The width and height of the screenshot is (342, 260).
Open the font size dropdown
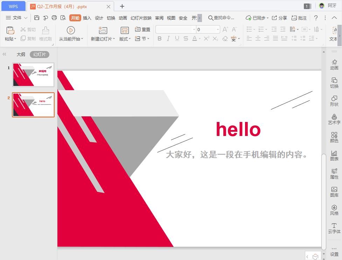point(218,29)
